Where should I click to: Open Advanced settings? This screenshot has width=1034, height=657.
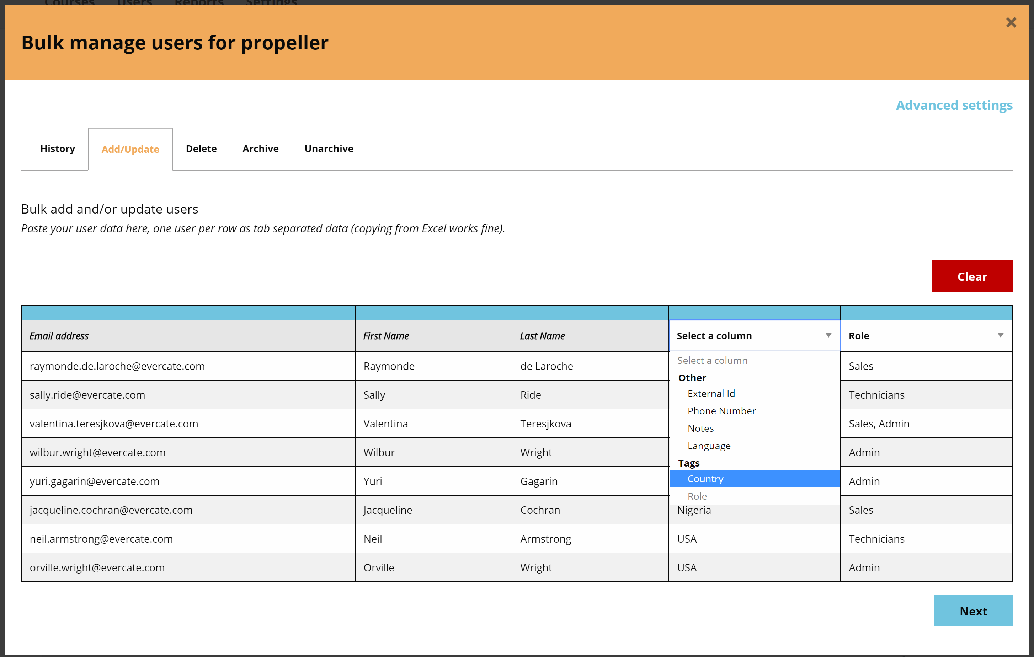(x=954, y=105)
